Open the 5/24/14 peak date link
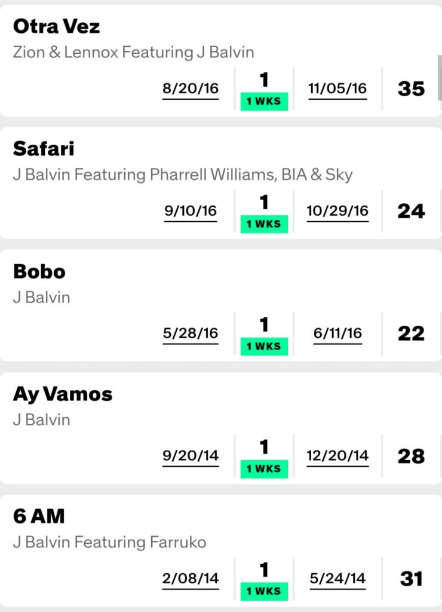 tap(337, 579)
